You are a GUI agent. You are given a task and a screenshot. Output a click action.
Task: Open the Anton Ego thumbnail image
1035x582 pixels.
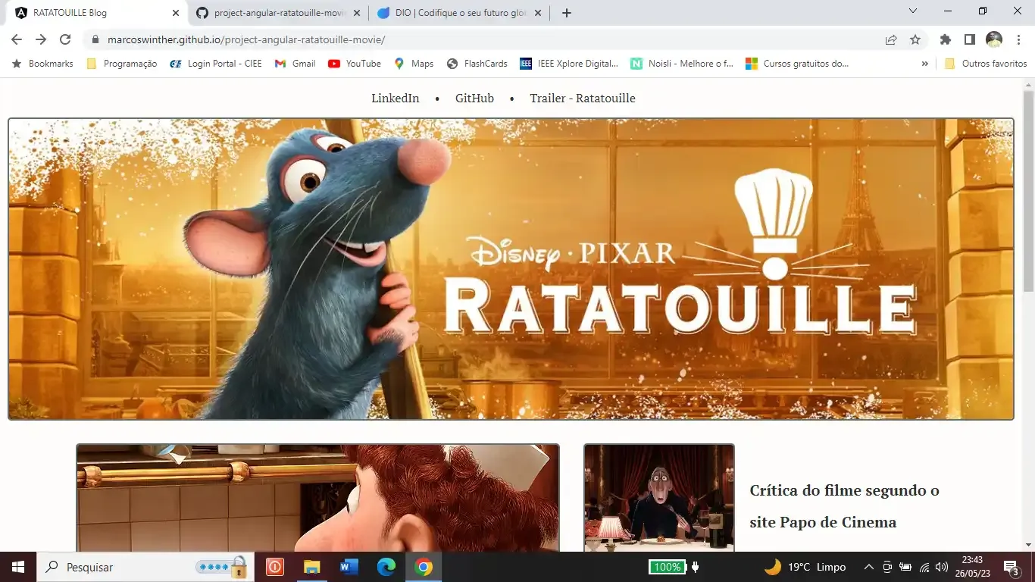(x=659, y=498)
